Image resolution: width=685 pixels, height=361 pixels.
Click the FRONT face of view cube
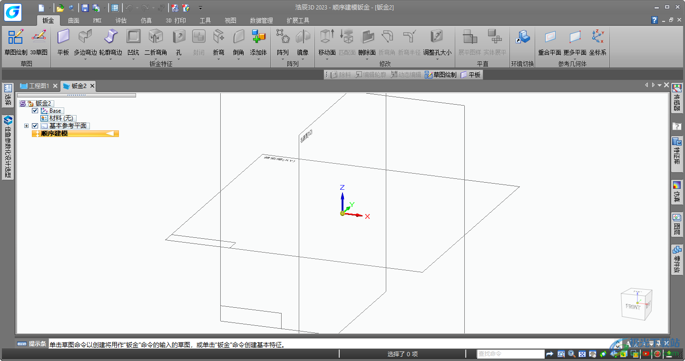click(x=633, y=307)
